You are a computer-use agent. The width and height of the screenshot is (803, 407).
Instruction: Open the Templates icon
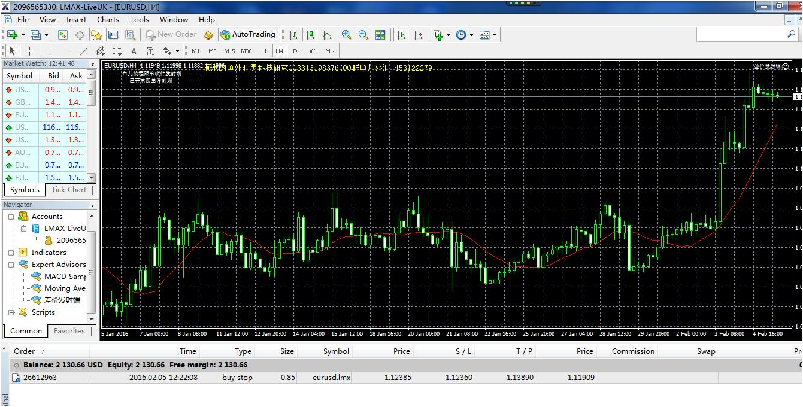click(x=484, y=35)
